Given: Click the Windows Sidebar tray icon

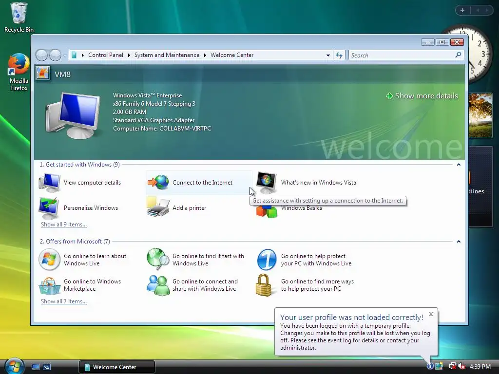Looking at the screenshot, I should coord(439,366).
